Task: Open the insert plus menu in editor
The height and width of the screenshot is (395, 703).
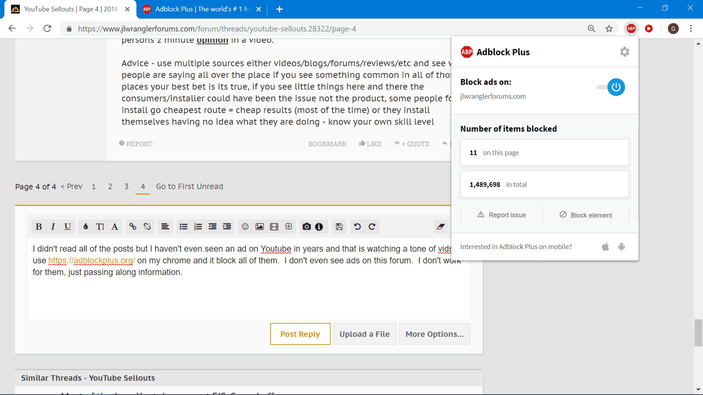Action: pos(289,227)
